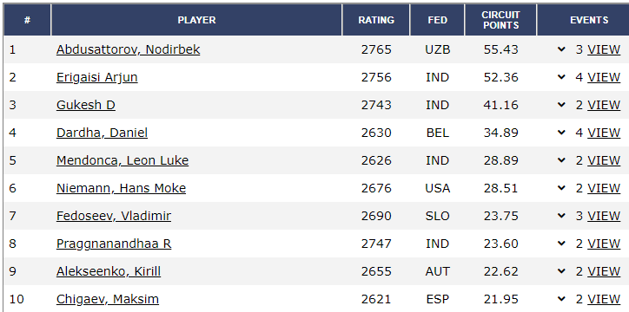Expand events chevron for Gukesh D
The height and width of the screenshot is (312, 629).
(561, 105)
